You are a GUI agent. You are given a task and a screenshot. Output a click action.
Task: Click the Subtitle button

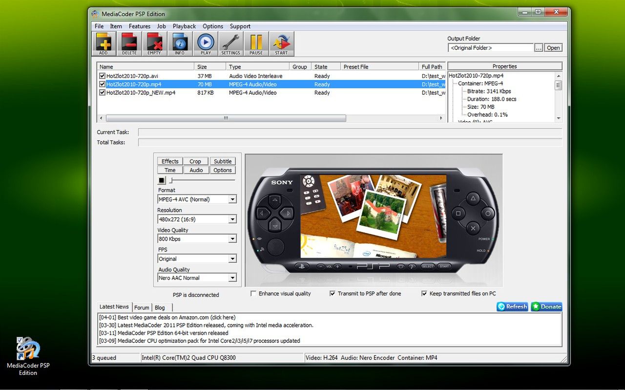click(223, 161)
